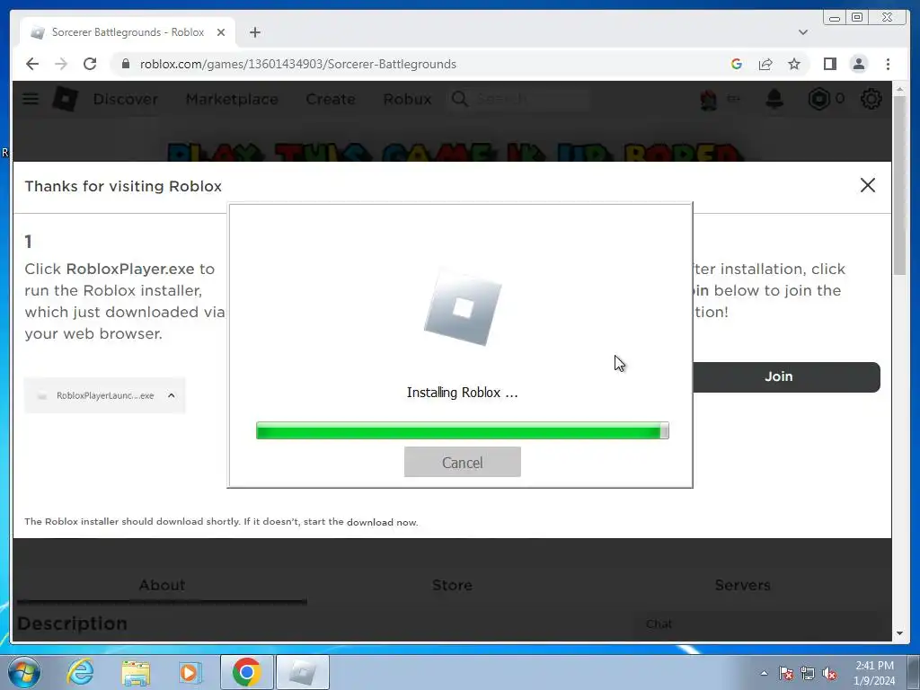Open Roblox settings gear

[871, 99]
